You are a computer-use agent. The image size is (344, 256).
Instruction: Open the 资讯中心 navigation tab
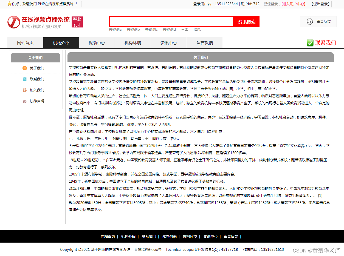click(x=169, y=43)
